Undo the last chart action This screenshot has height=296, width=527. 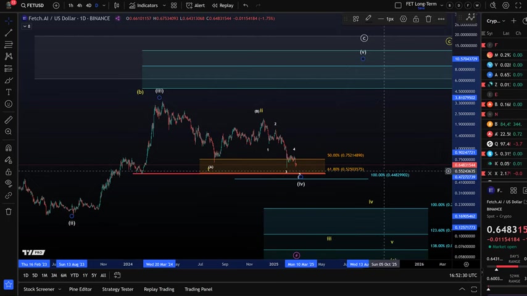[246, 6]
